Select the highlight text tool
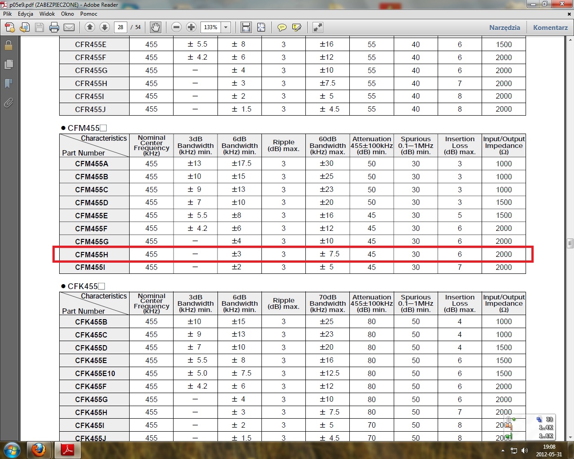This screenshot has width=574, height=459. pos(296,28)
